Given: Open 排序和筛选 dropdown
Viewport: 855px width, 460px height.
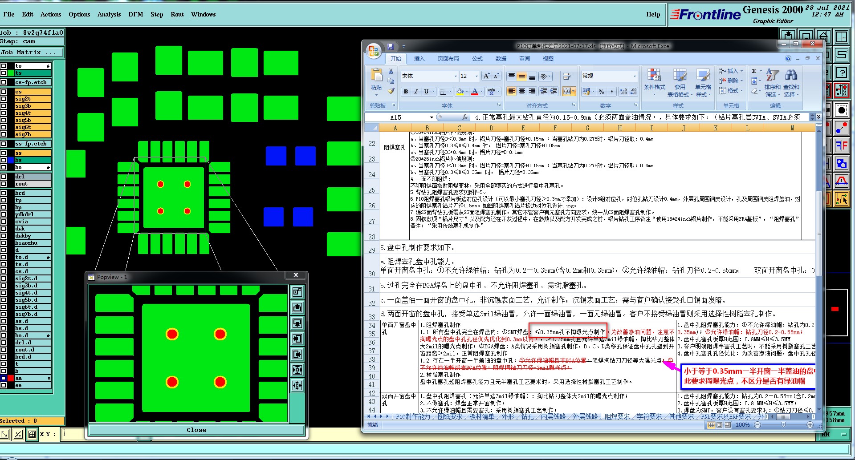Looking at the screenshot, I should point(772,82).
